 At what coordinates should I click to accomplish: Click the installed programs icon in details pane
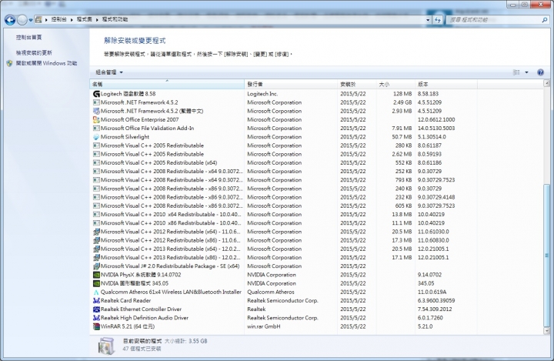(x=106, y=346)
